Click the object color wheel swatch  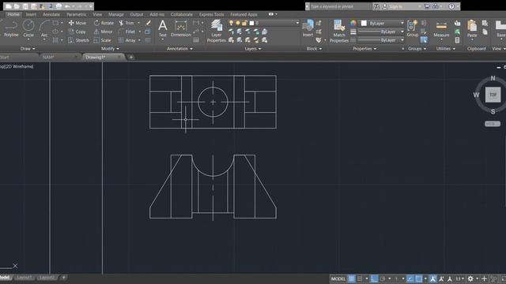353,23
